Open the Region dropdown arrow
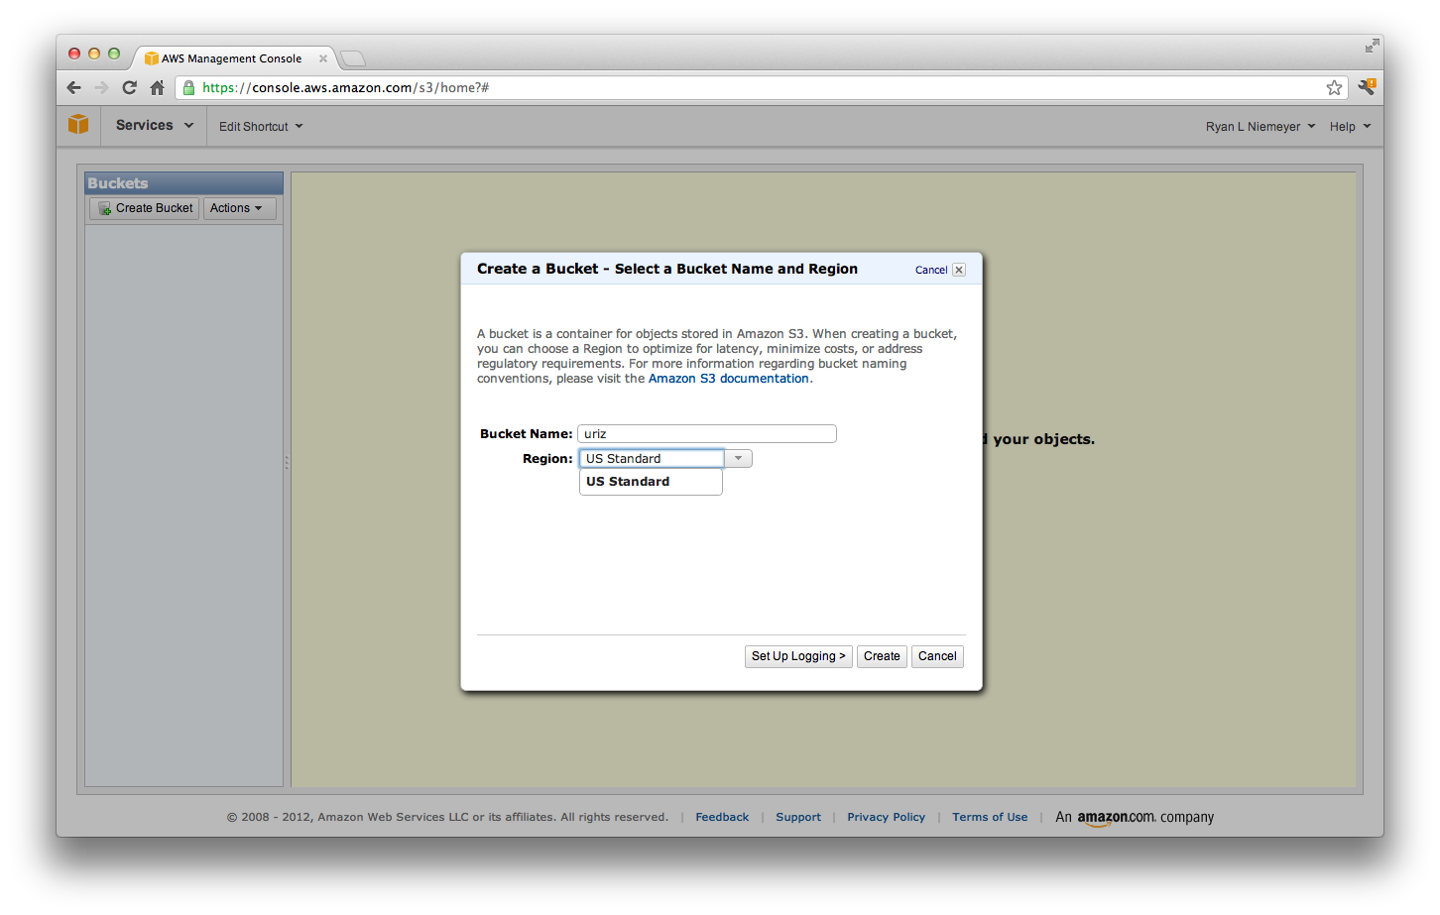Viewport: 1440px width, 915px height. tap(738, 458)
